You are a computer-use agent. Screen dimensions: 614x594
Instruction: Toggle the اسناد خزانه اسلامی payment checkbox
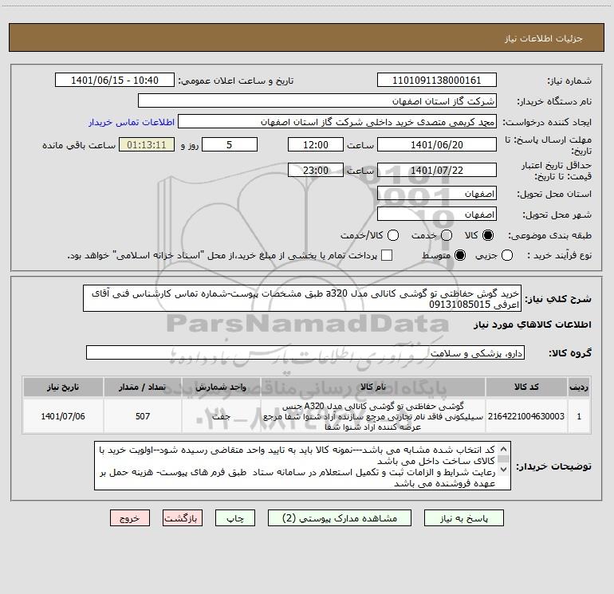pyautogui.click(x=387, y=255)
